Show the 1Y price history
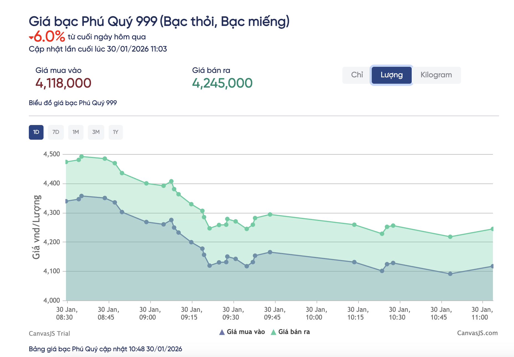Viewport: 514px width, 357px height. tap(116, 132)
